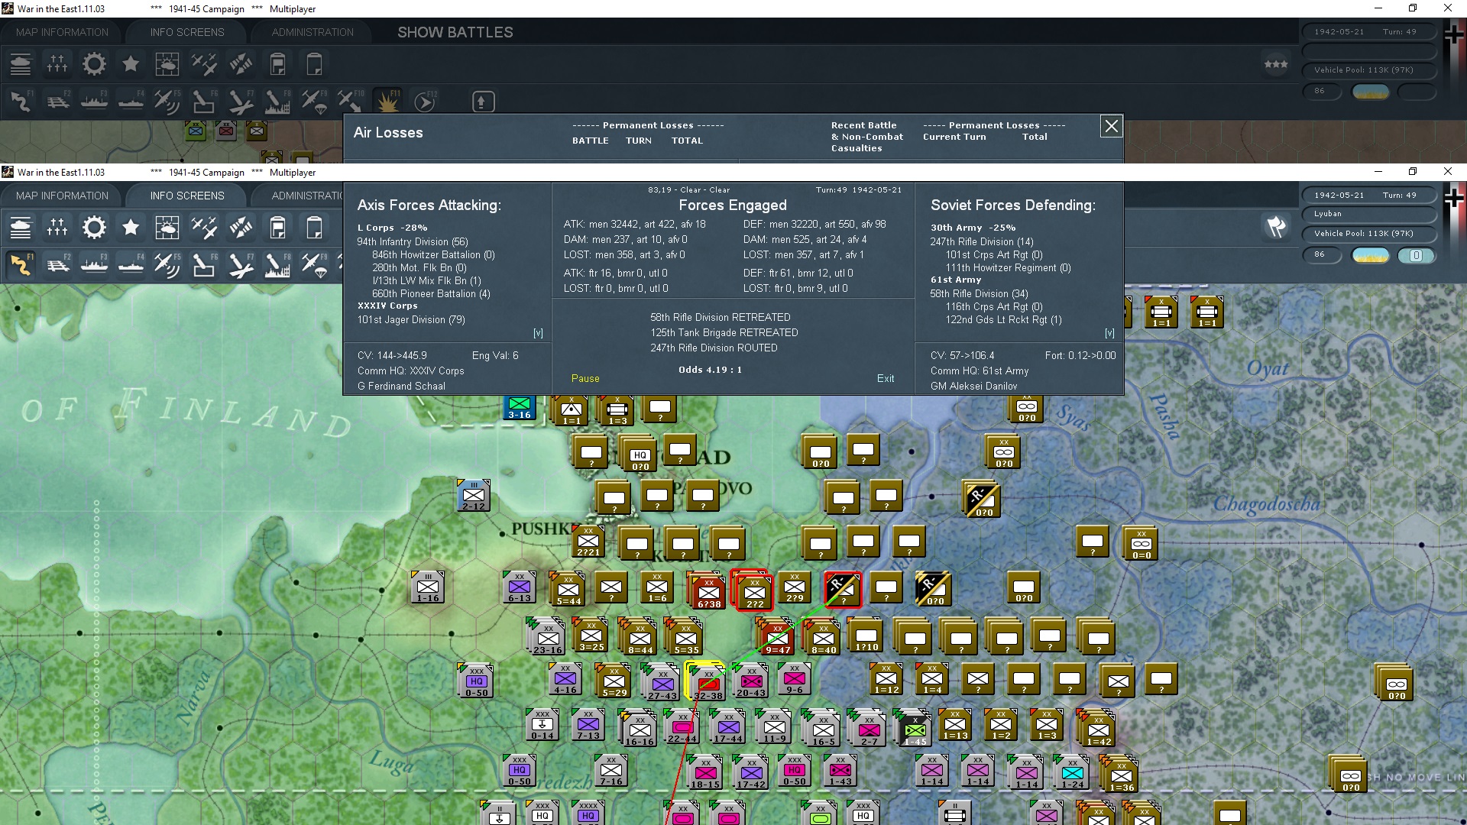Click the production gear icon

click(94, 228)
